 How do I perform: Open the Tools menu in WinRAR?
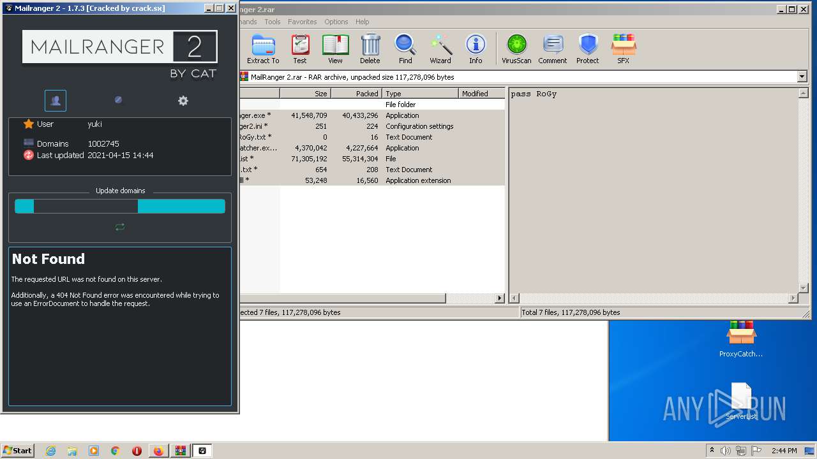[x=273, y=22]
